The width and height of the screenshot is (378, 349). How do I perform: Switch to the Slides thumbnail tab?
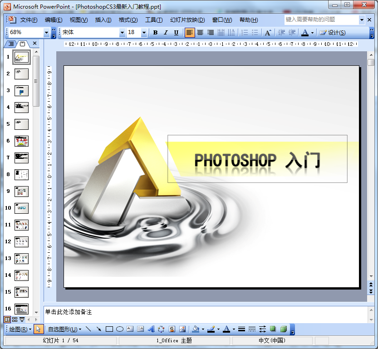point(22,44)
